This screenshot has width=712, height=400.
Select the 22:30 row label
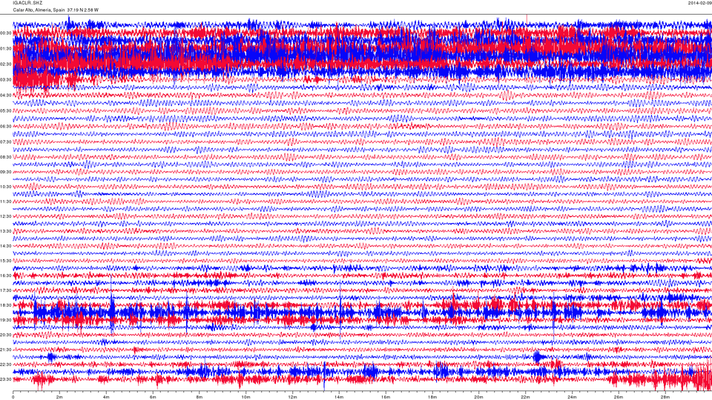6,364
